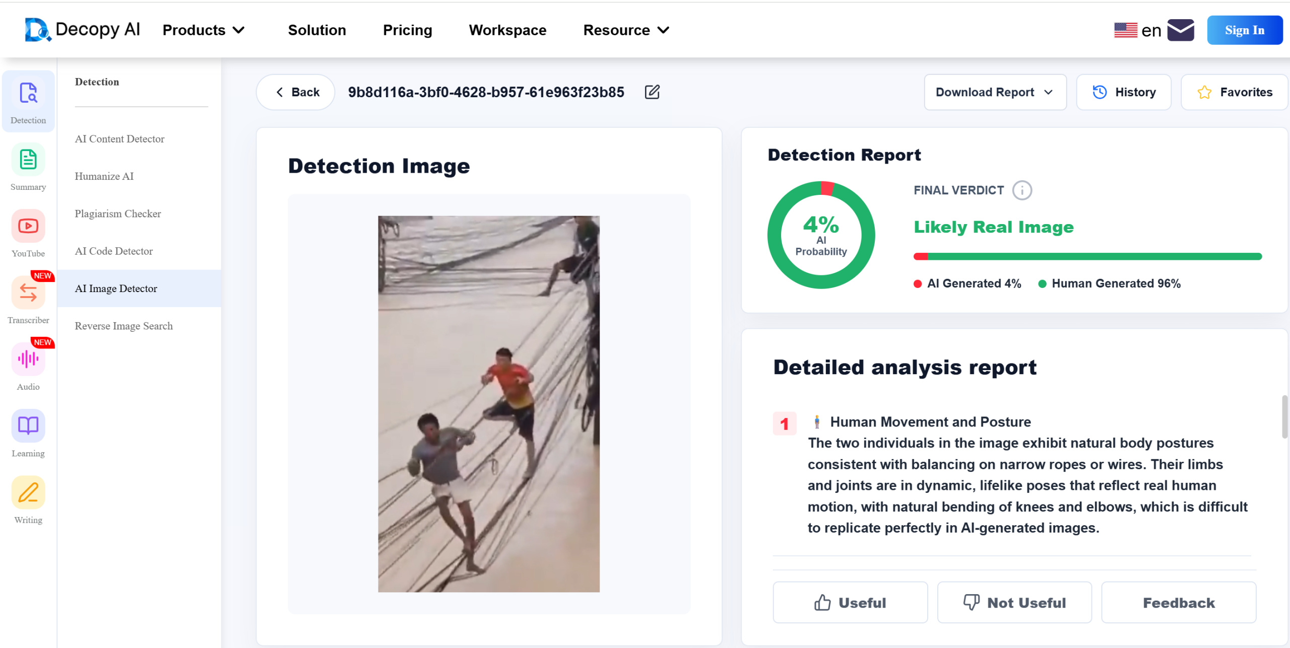
Task: Click the Sign In button
Action: (x=1245, y=30)
